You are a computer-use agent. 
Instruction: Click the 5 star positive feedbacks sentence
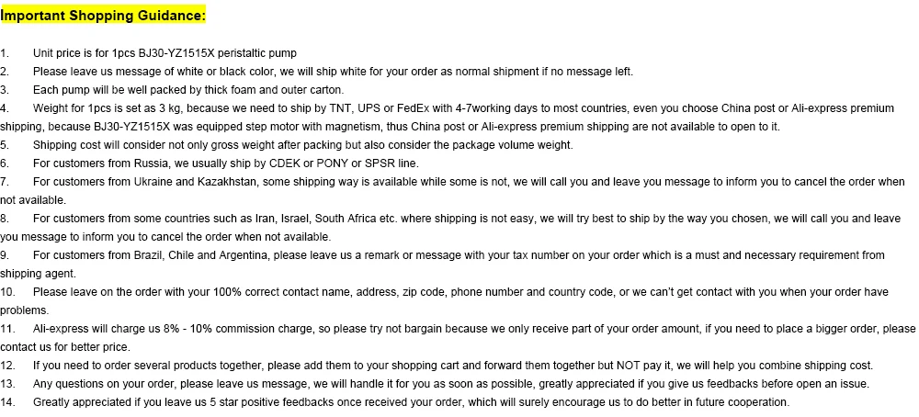click(x=412, y=402)
